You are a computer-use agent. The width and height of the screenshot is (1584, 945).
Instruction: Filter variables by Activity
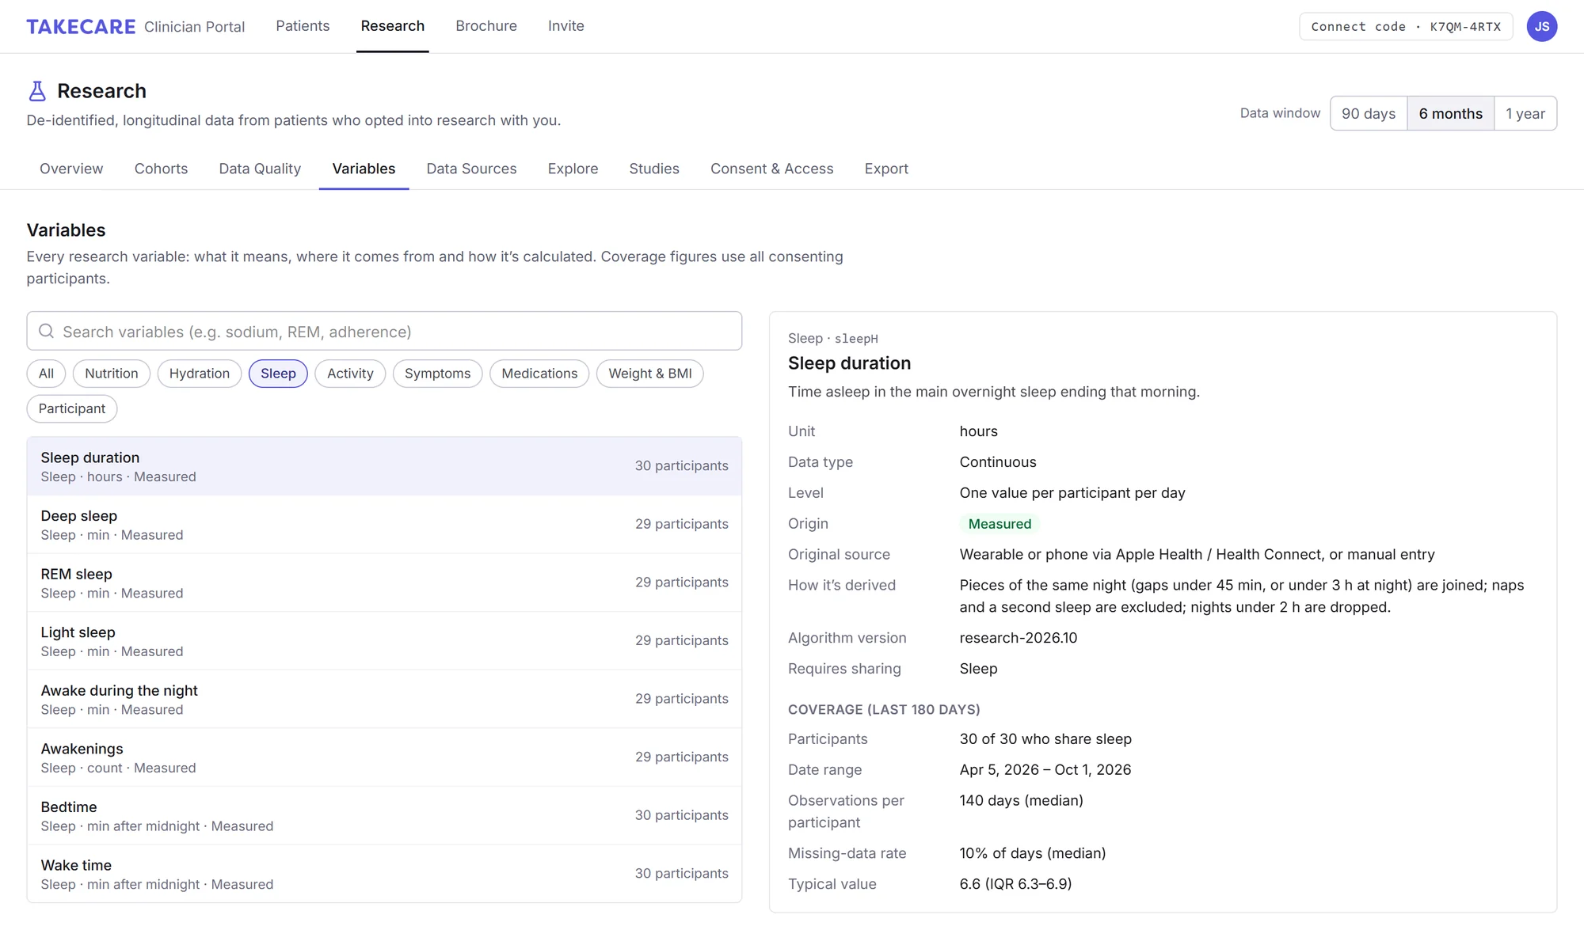point(350,374)
